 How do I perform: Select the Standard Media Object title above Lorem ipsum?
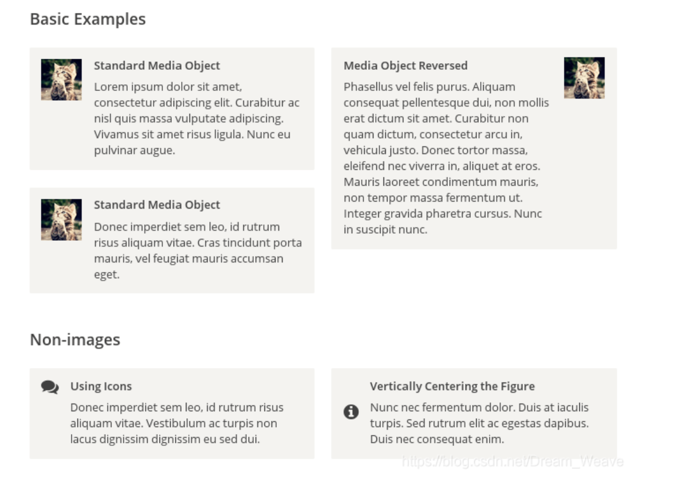coord(157,66)
